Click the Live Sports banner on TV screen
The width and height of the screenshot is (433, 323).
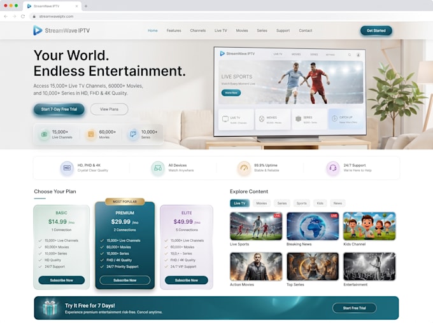tap(291, 83)
